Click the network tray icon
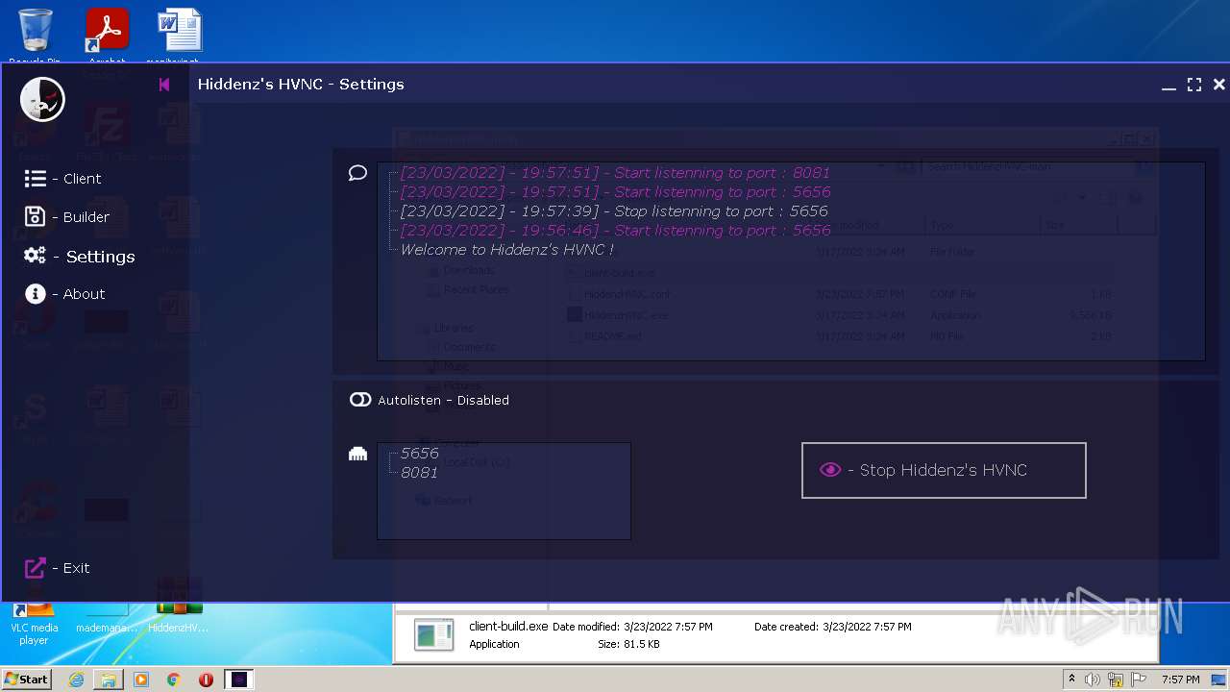The width and height of the screenshot is (1230, 692). coord(1117,680)
